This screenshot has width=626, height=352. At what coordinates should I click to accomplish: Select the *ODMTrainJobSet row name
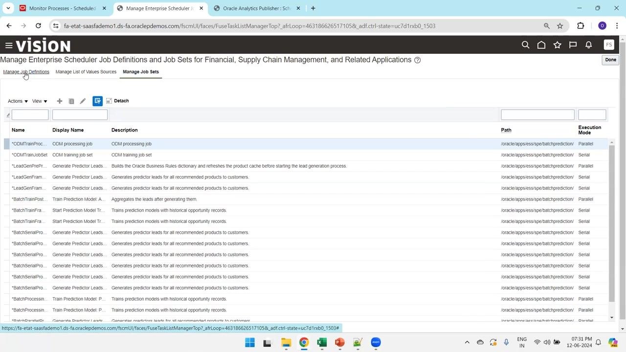[x=29, y=155]
